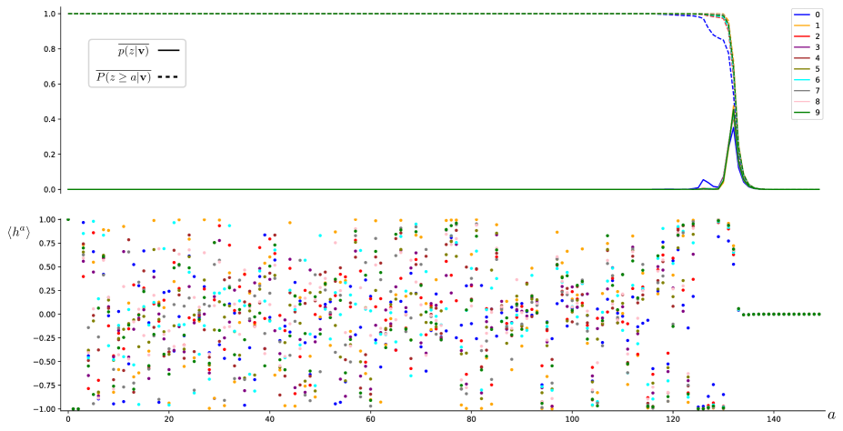The height and width of the screenshot is (431, 843).
Task: Click legend label 0
Action: tap(818, 15)
